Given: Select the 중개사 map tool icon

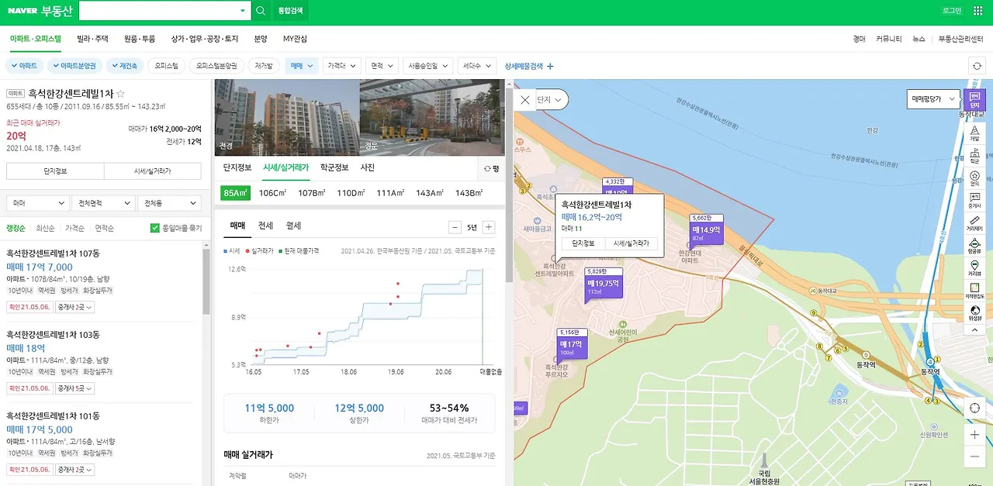Looking at the screenshot, I should pyautogui.click(x=975, y=201).
